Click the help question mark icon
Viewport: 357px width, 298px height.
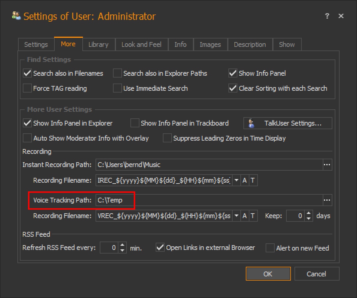(327, 16)
